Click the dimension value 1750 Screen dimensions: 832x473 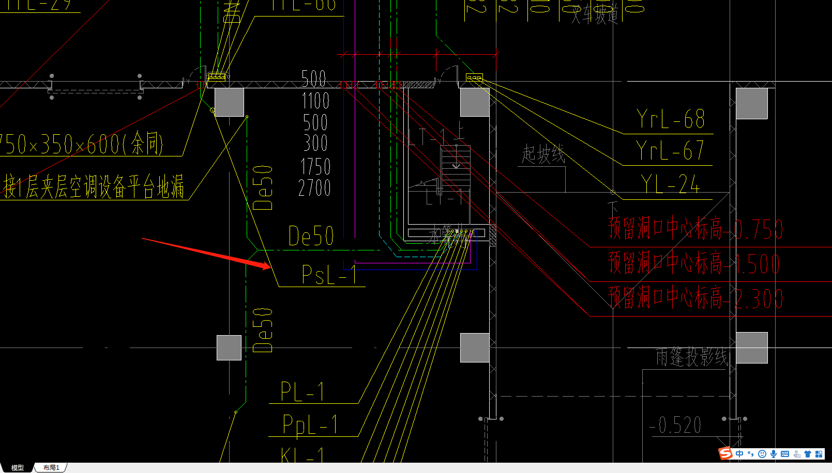click(x=315, y=167)
